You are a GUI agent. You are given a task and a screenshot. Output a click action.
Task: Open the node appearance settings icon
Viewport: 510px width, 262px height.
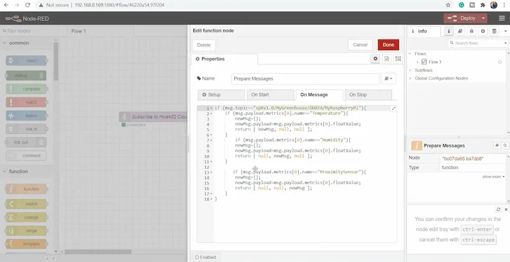pyautogui.click(x=397, y=59)
